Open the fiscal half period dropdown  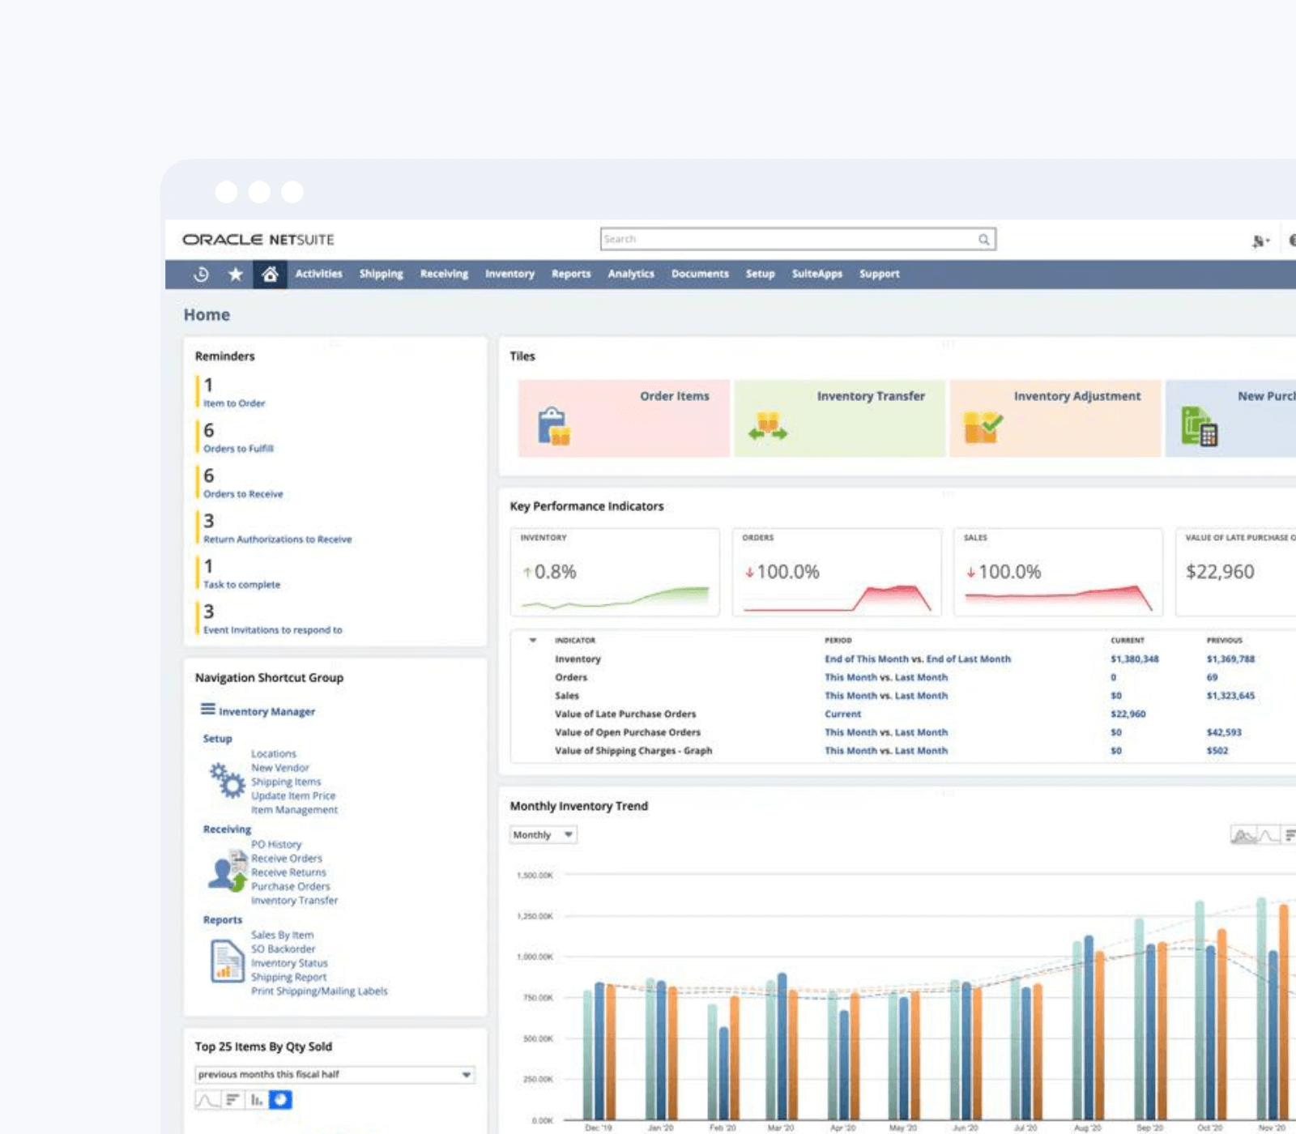[335, 1075]
